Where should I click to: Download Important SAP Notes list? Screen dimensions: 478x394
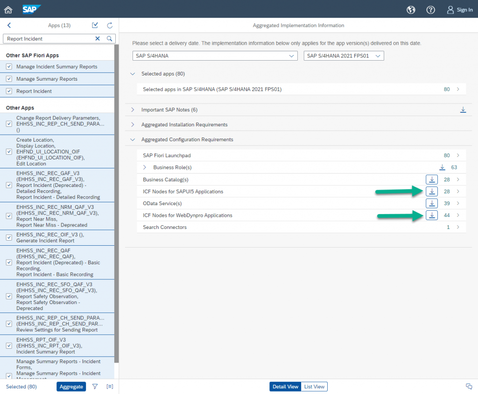(x=463, y=110)
